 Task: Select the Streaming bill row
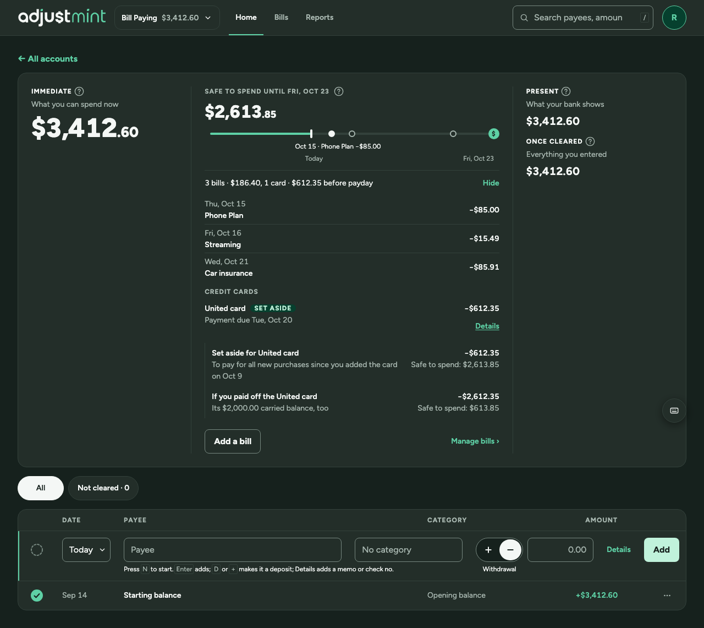tap(352, 239)
